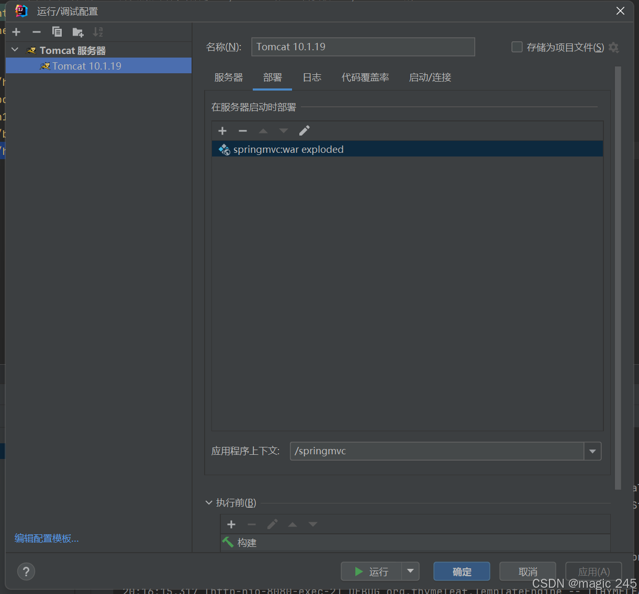Open 应用程序上下文 dropdown arrow
This screenshot has height=594, width=639.
(592, 451)
